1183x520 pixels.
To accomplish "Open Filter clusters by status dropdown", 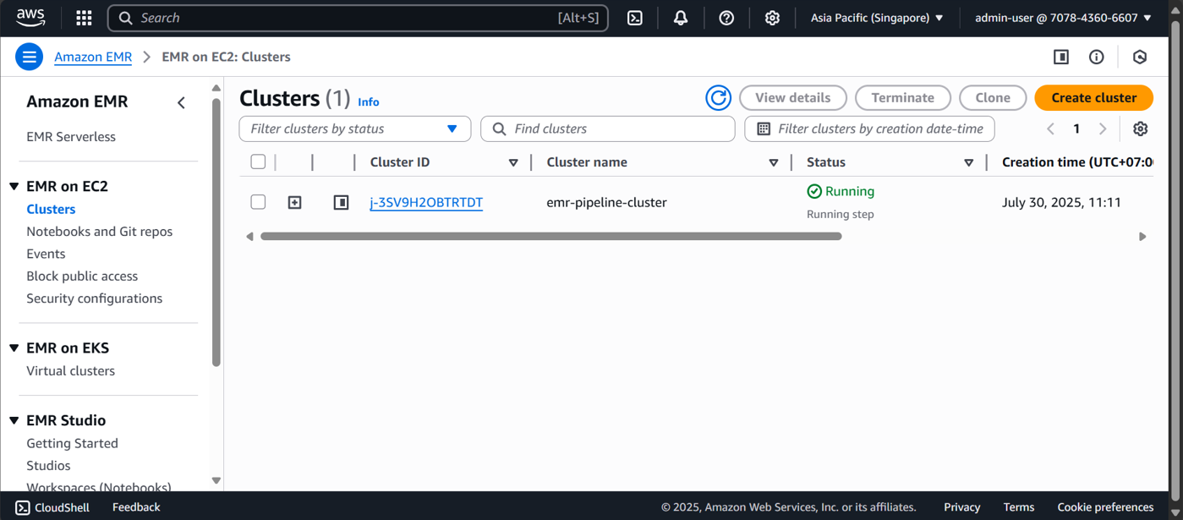I will click(354, 129).
